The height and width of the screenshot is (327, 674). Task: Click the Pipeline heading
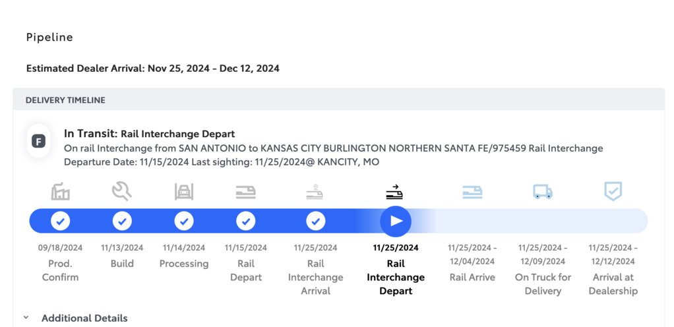coord(49,38)
